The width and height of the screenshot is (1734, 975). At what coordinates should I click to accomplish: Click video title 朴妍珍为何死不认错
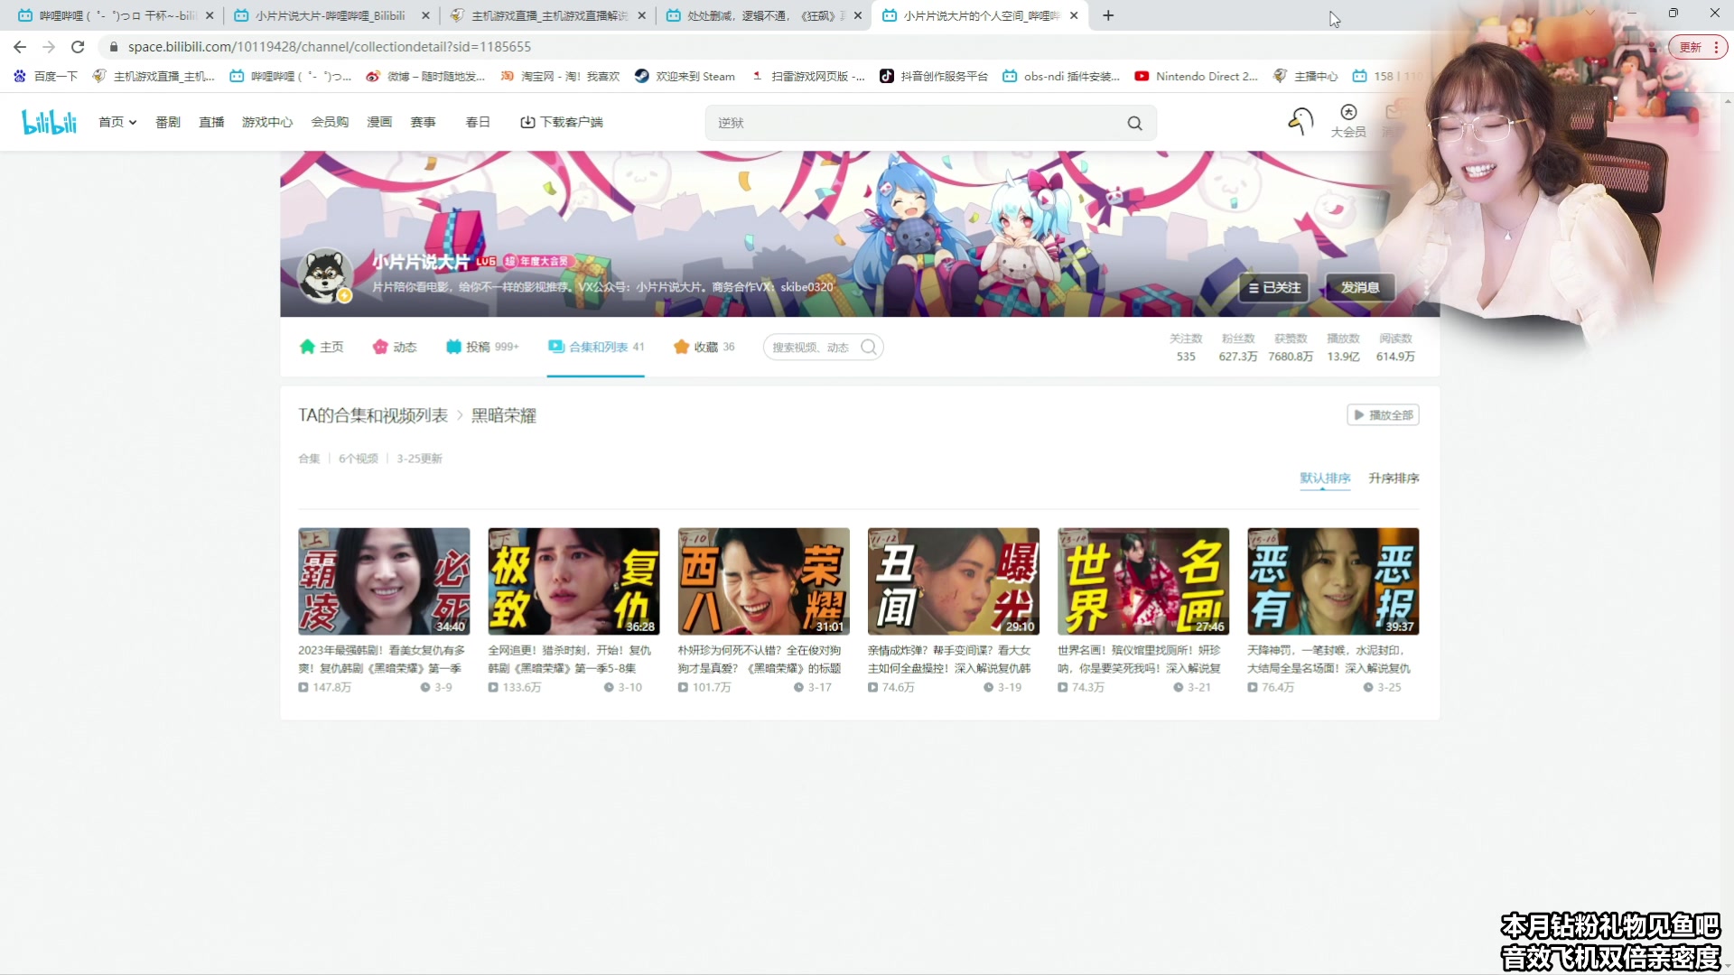point(760,659)
